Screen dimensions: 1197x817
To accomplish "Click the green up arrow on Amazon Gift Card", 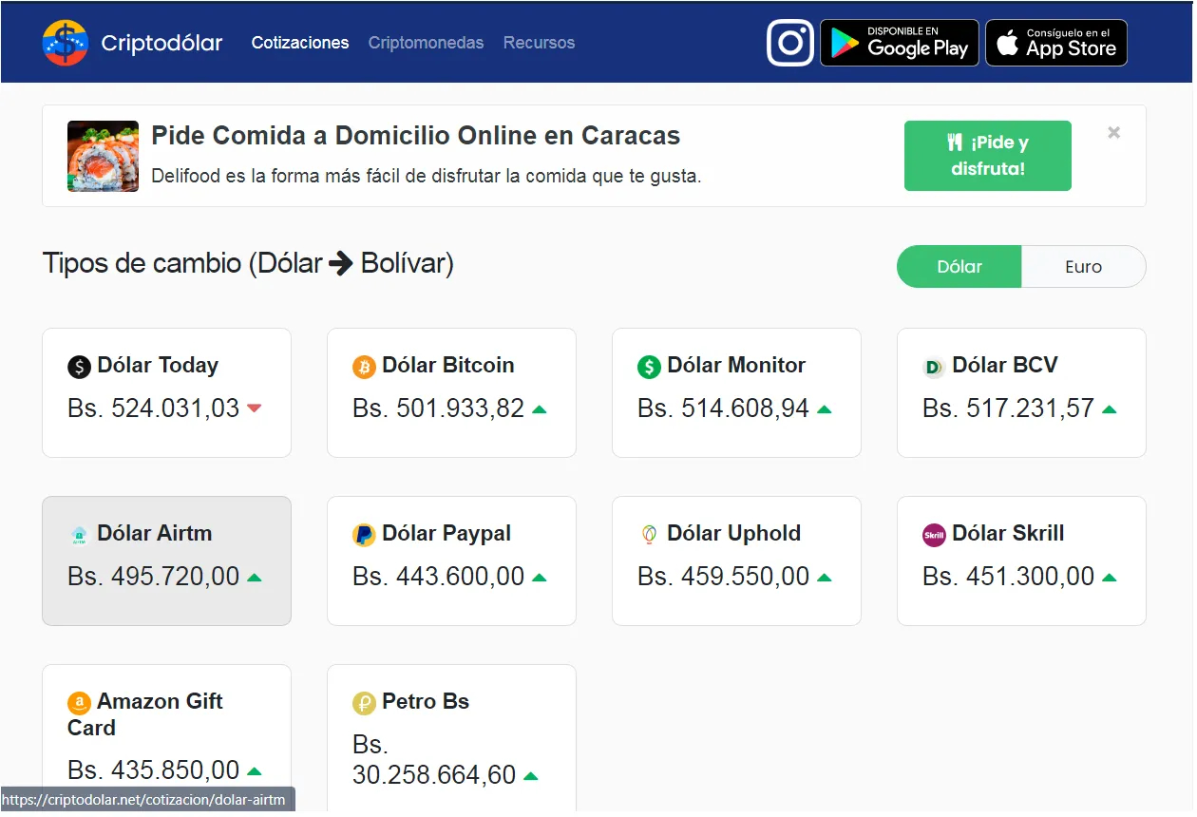I will tap(255, 771).
